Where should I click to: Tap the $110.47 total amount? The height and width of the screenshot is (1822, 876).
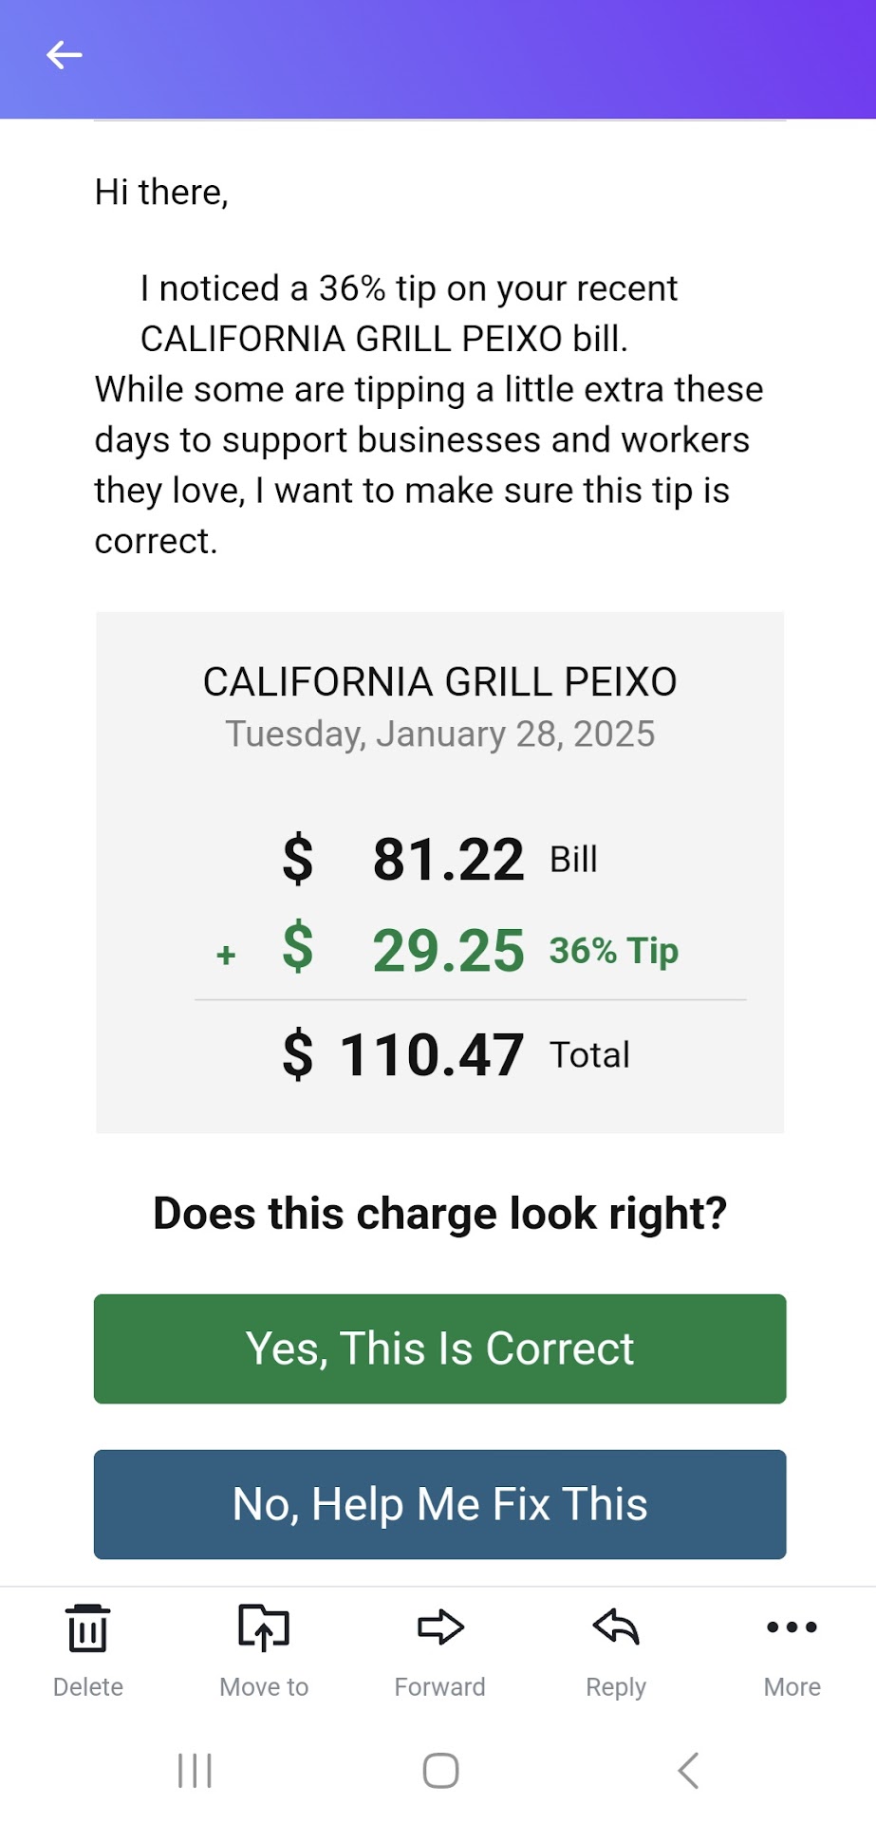pos(432,1055)
